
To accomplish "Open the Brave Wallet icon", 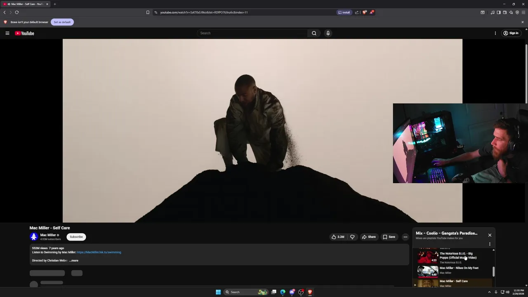I will tap(504, 12).
